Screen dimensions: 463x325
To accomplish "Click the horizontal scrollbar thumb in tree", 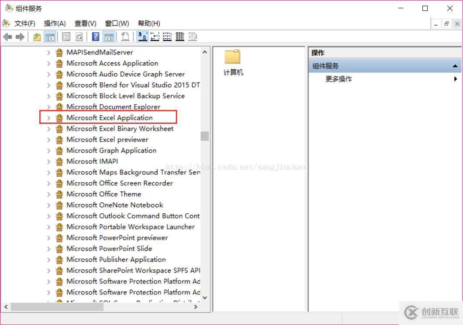I will [x=57, y=307].
